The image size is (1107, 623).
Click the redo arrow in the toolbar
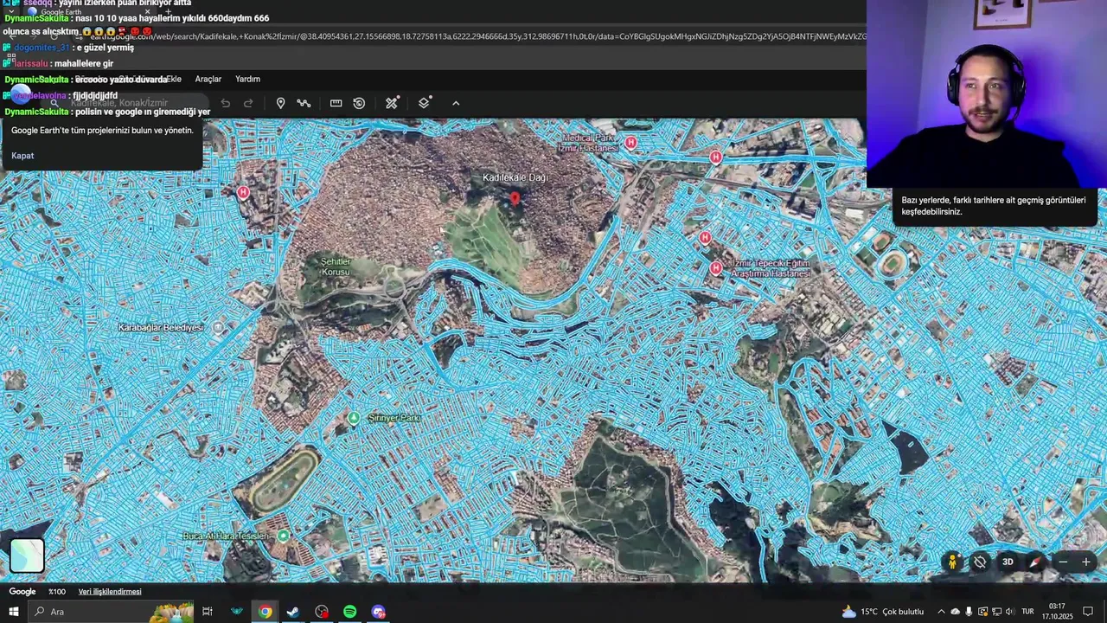(x=248, y=103)
